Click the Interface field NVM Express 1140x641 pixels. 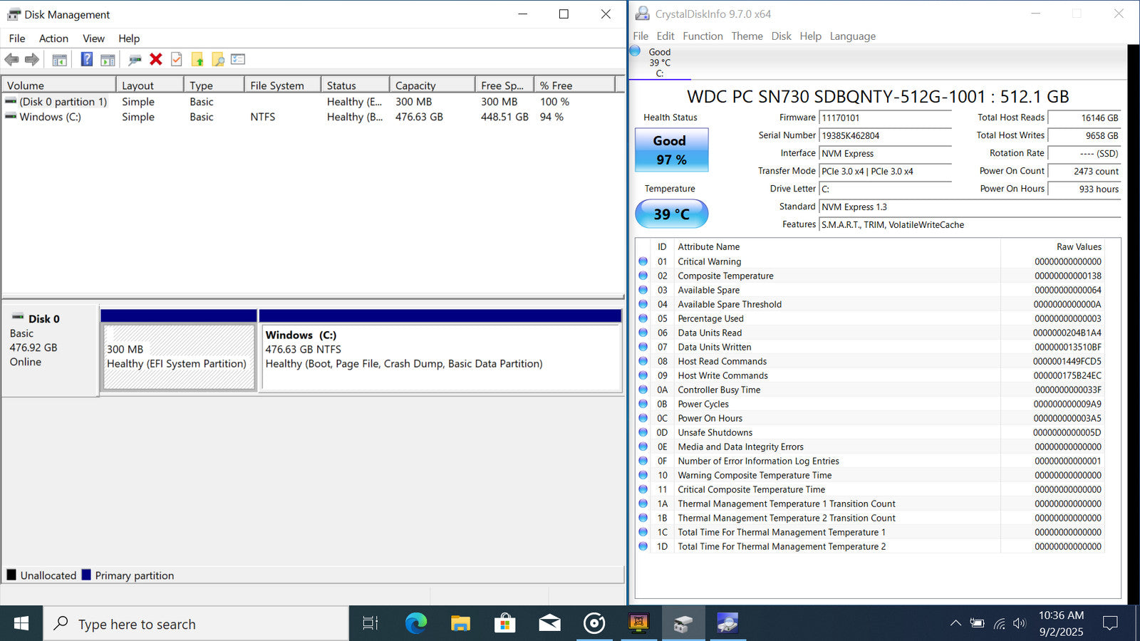(885, 154)
